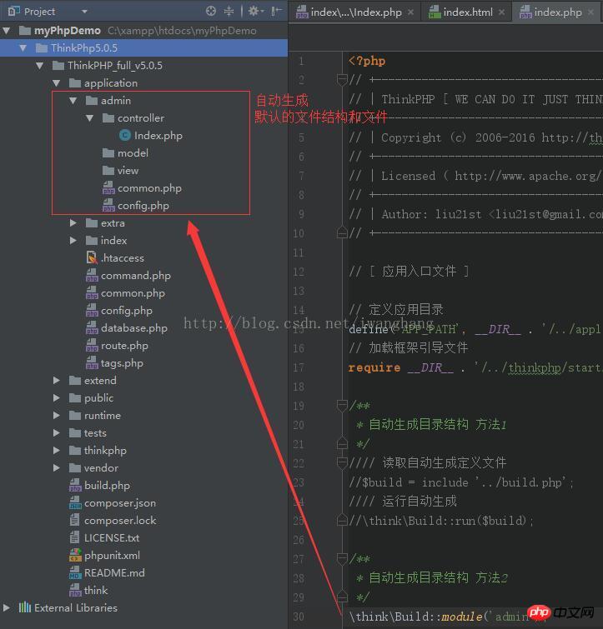Image resolution: width=603 pixels, height=629 pixels.
Task: Collapse the ThinkPhp5.0.5 folder
Action: click(x=23, y=48)
